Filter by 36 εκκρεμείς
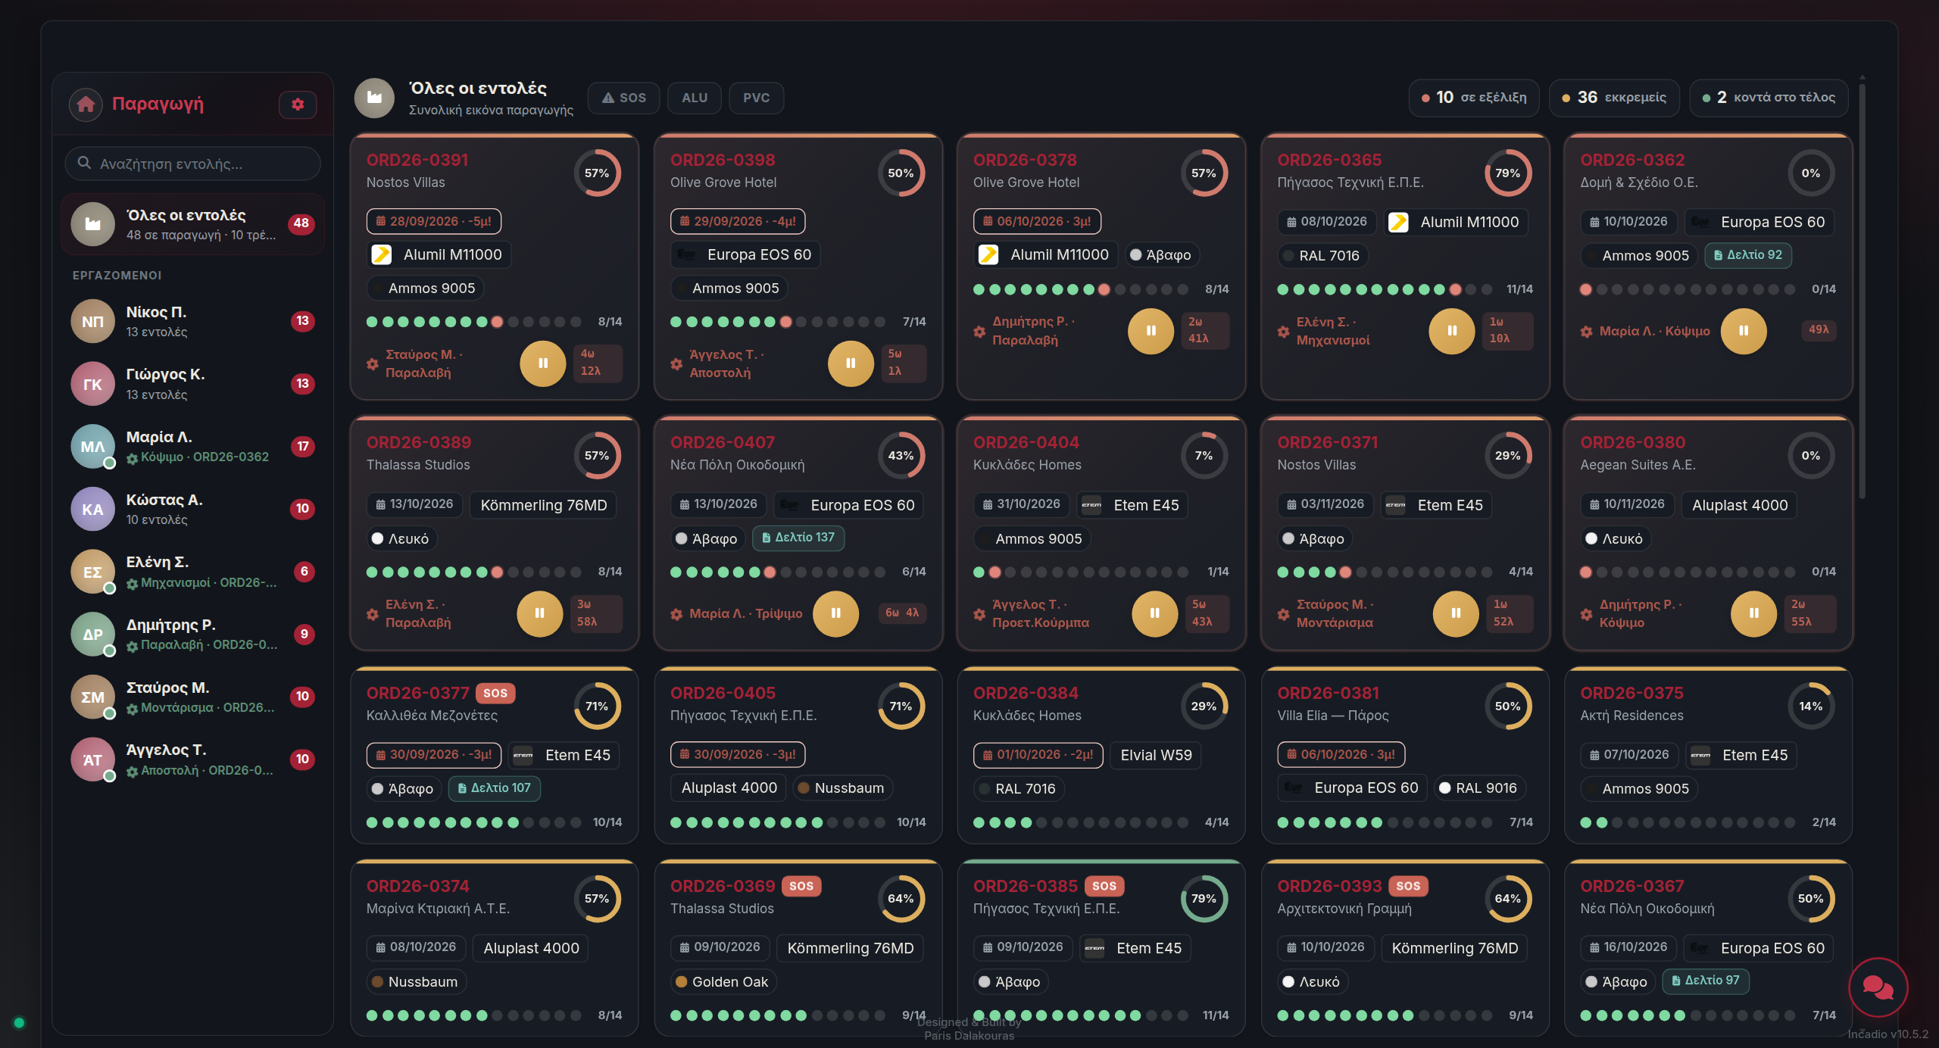 tap(1613, 98)
